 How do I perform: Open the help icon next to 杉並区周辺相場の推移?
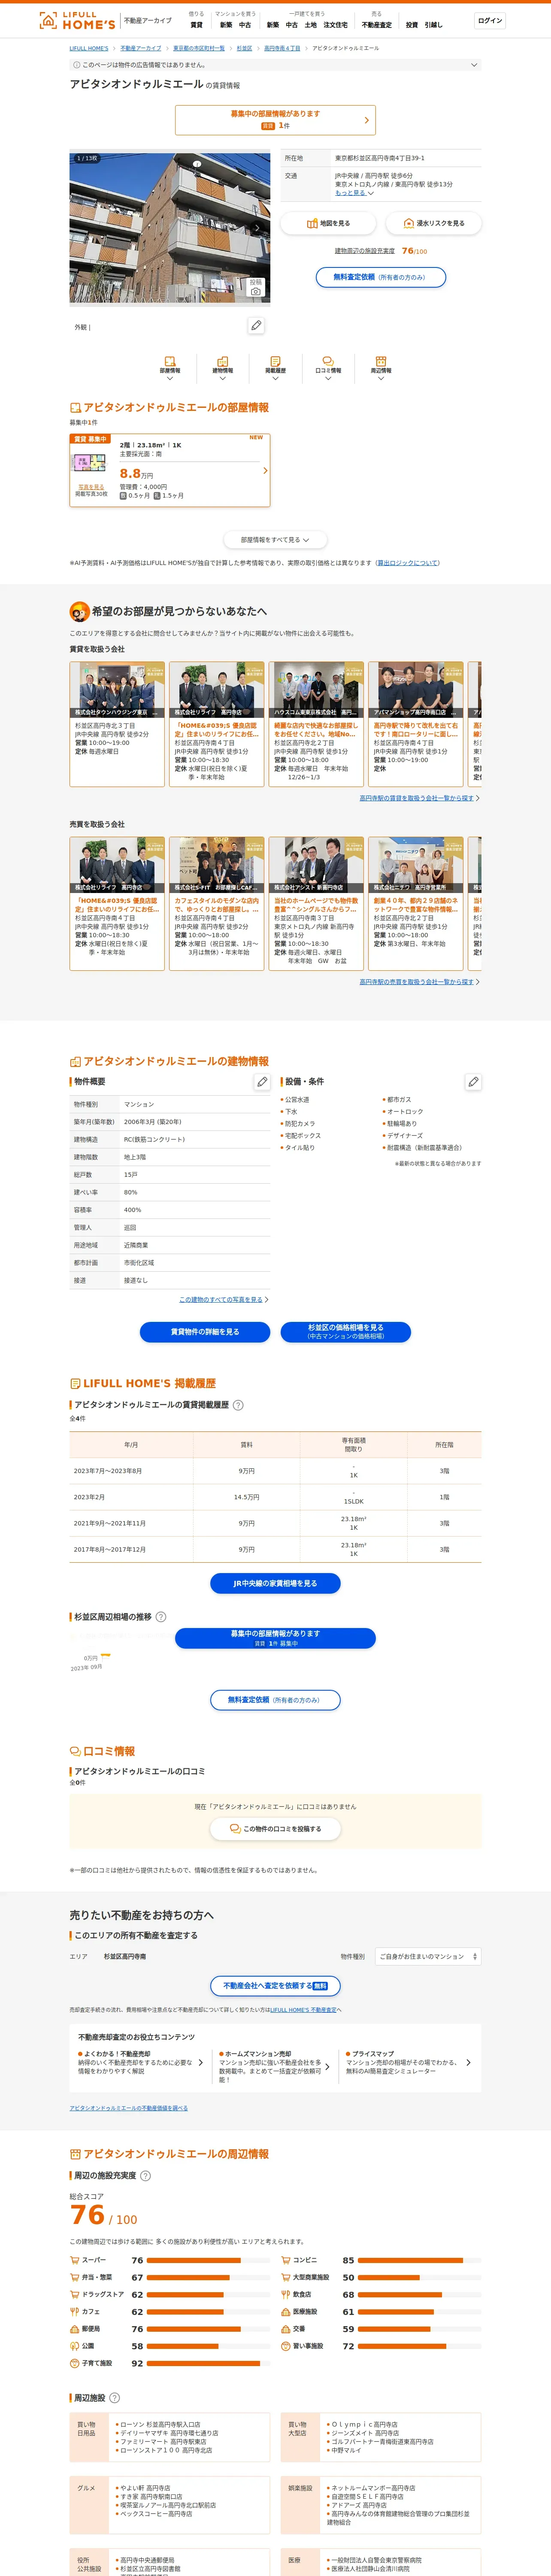click(x=161, y=1617)
